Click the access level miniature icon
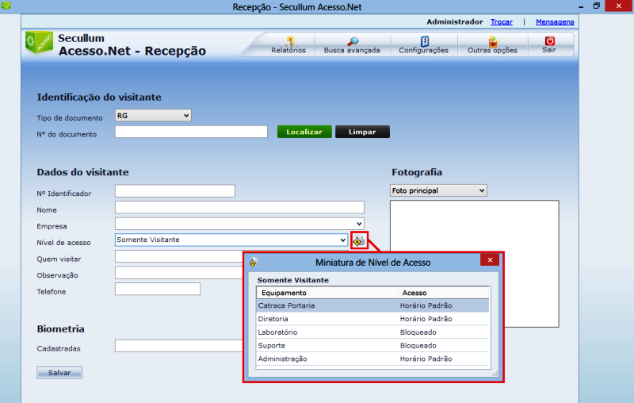This screenshot has height=403, width=634. 359,240
